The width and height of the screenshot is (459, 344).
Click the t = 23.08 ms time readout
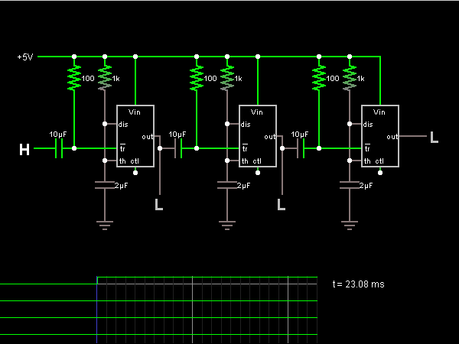358,284
